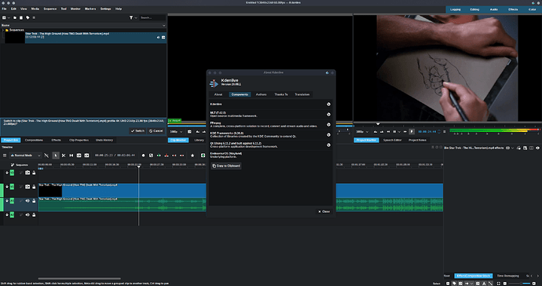The width and height of the screenshot is (542, 286).
Task: Lock the second video track
Action: tap(34, 187)
